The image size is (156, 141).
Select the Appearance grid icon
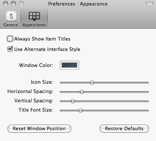(34, 16)
